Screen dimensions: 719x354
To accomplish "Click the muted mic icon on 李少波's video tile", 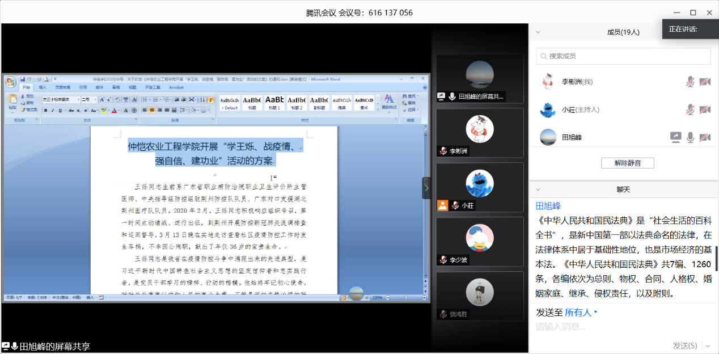I will [443, 260].
